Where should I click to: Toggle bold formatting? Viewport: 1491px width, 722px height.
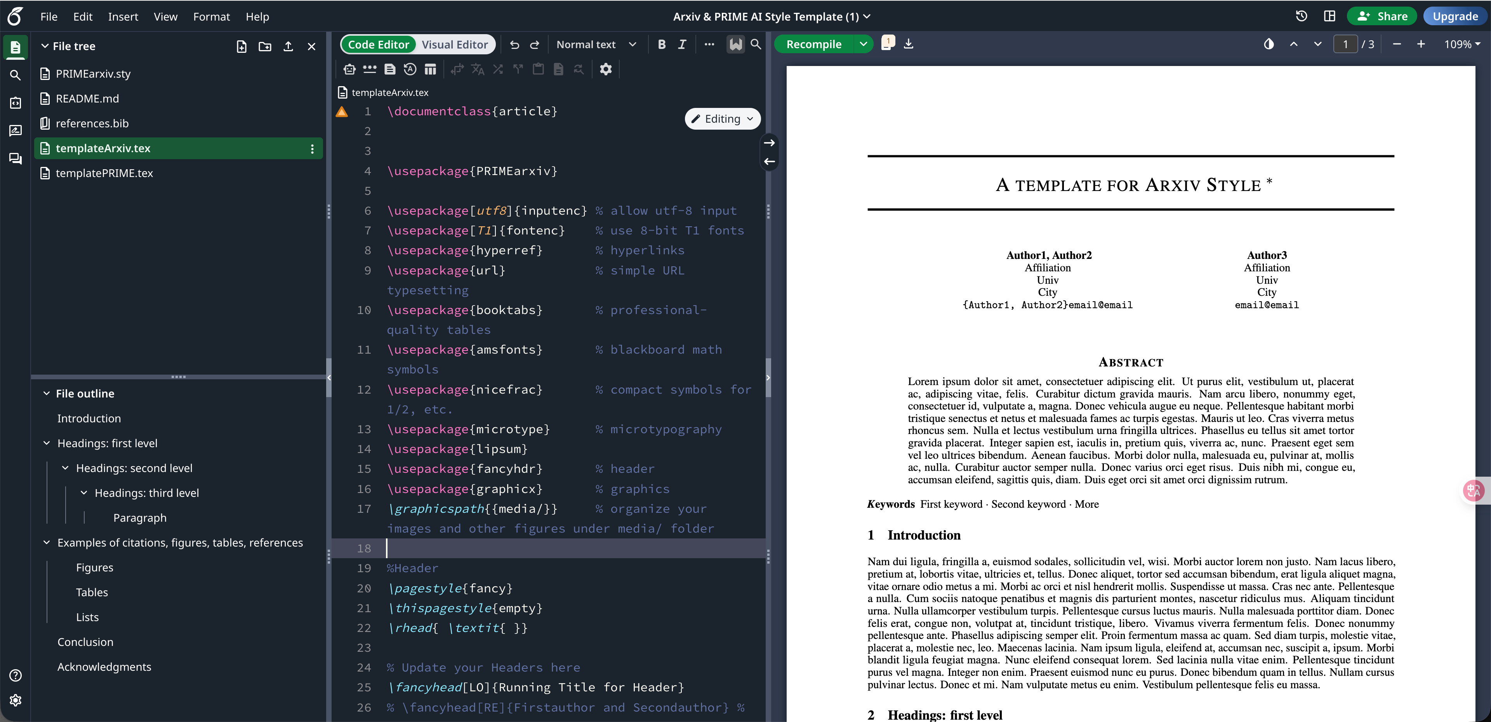662,45
